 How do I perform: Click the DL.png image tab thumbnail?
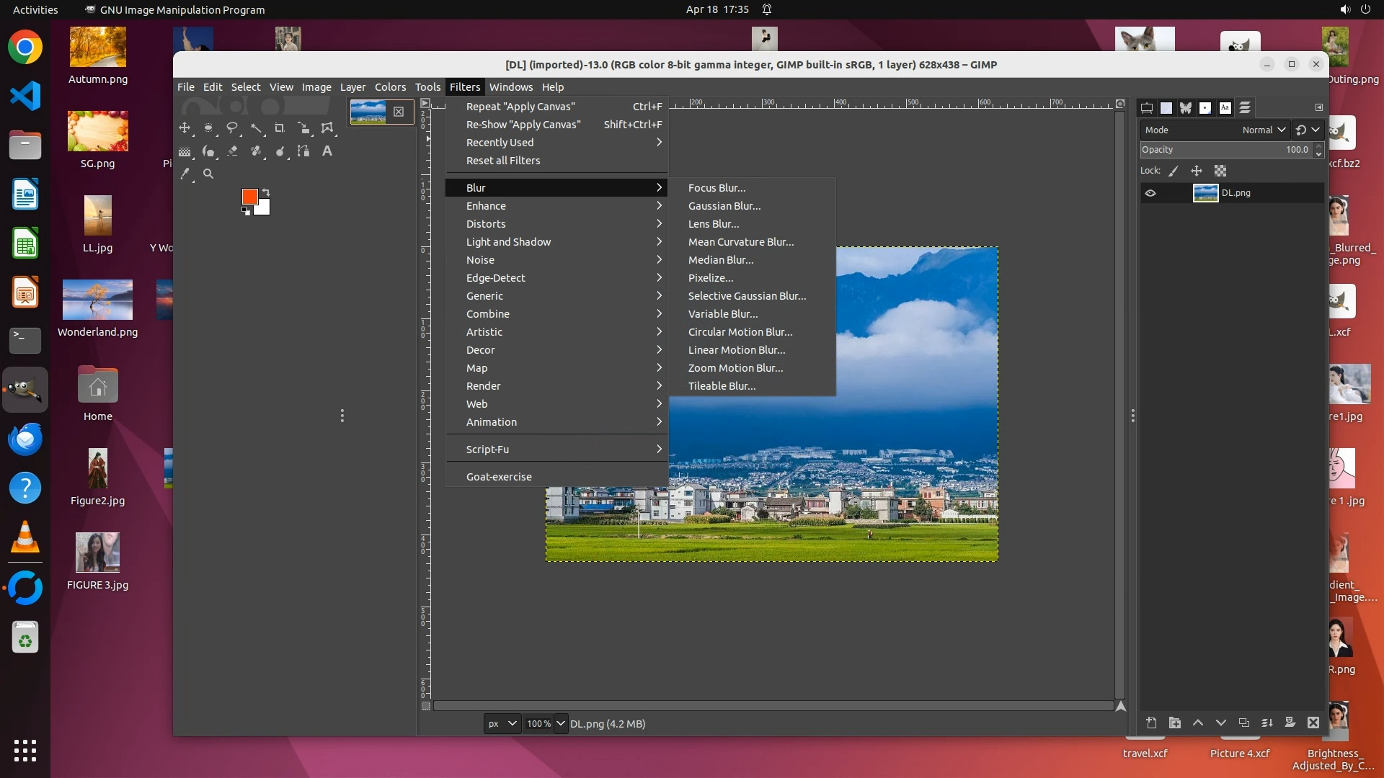368,112
